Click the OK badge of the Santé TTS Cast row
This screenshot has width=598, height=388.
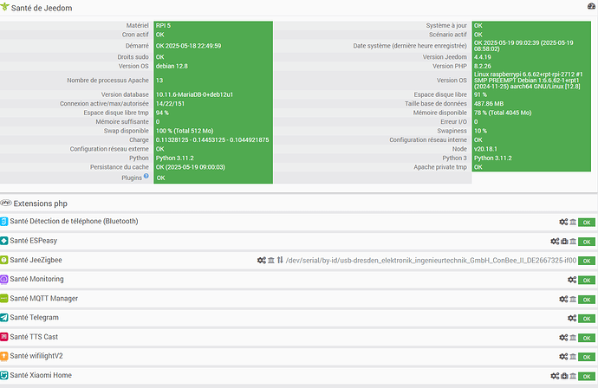[x=587, y=338]
